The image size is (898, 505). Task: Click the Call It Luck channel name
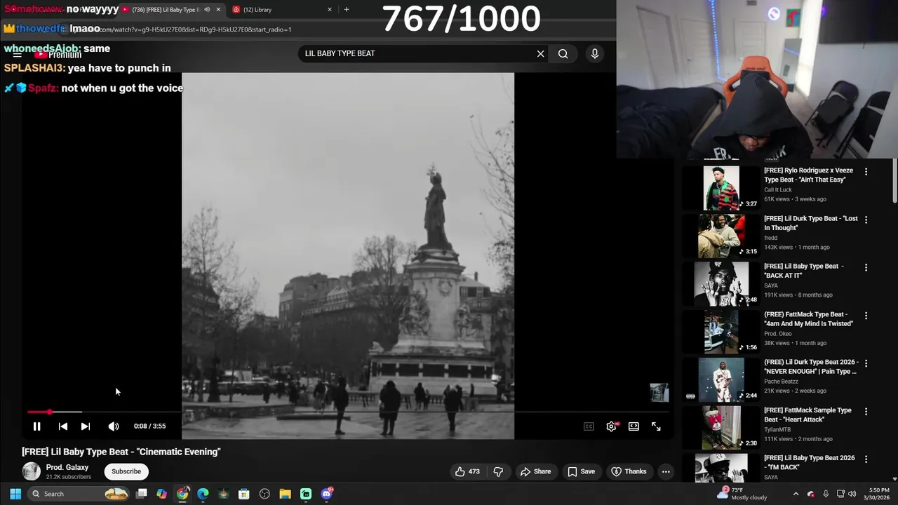pyautogui.click(x=778, y=189)
